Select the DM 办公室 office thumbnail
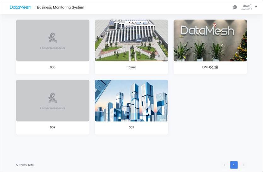 coord(210,40)
